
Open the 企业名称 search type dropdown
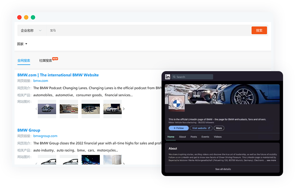tap(31, 30)
